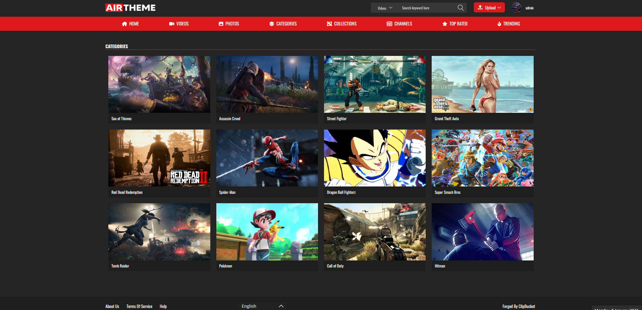The image size is (642, 310).
Task: Follow the Forged By ClipBucket link
Action: point(519,306)
